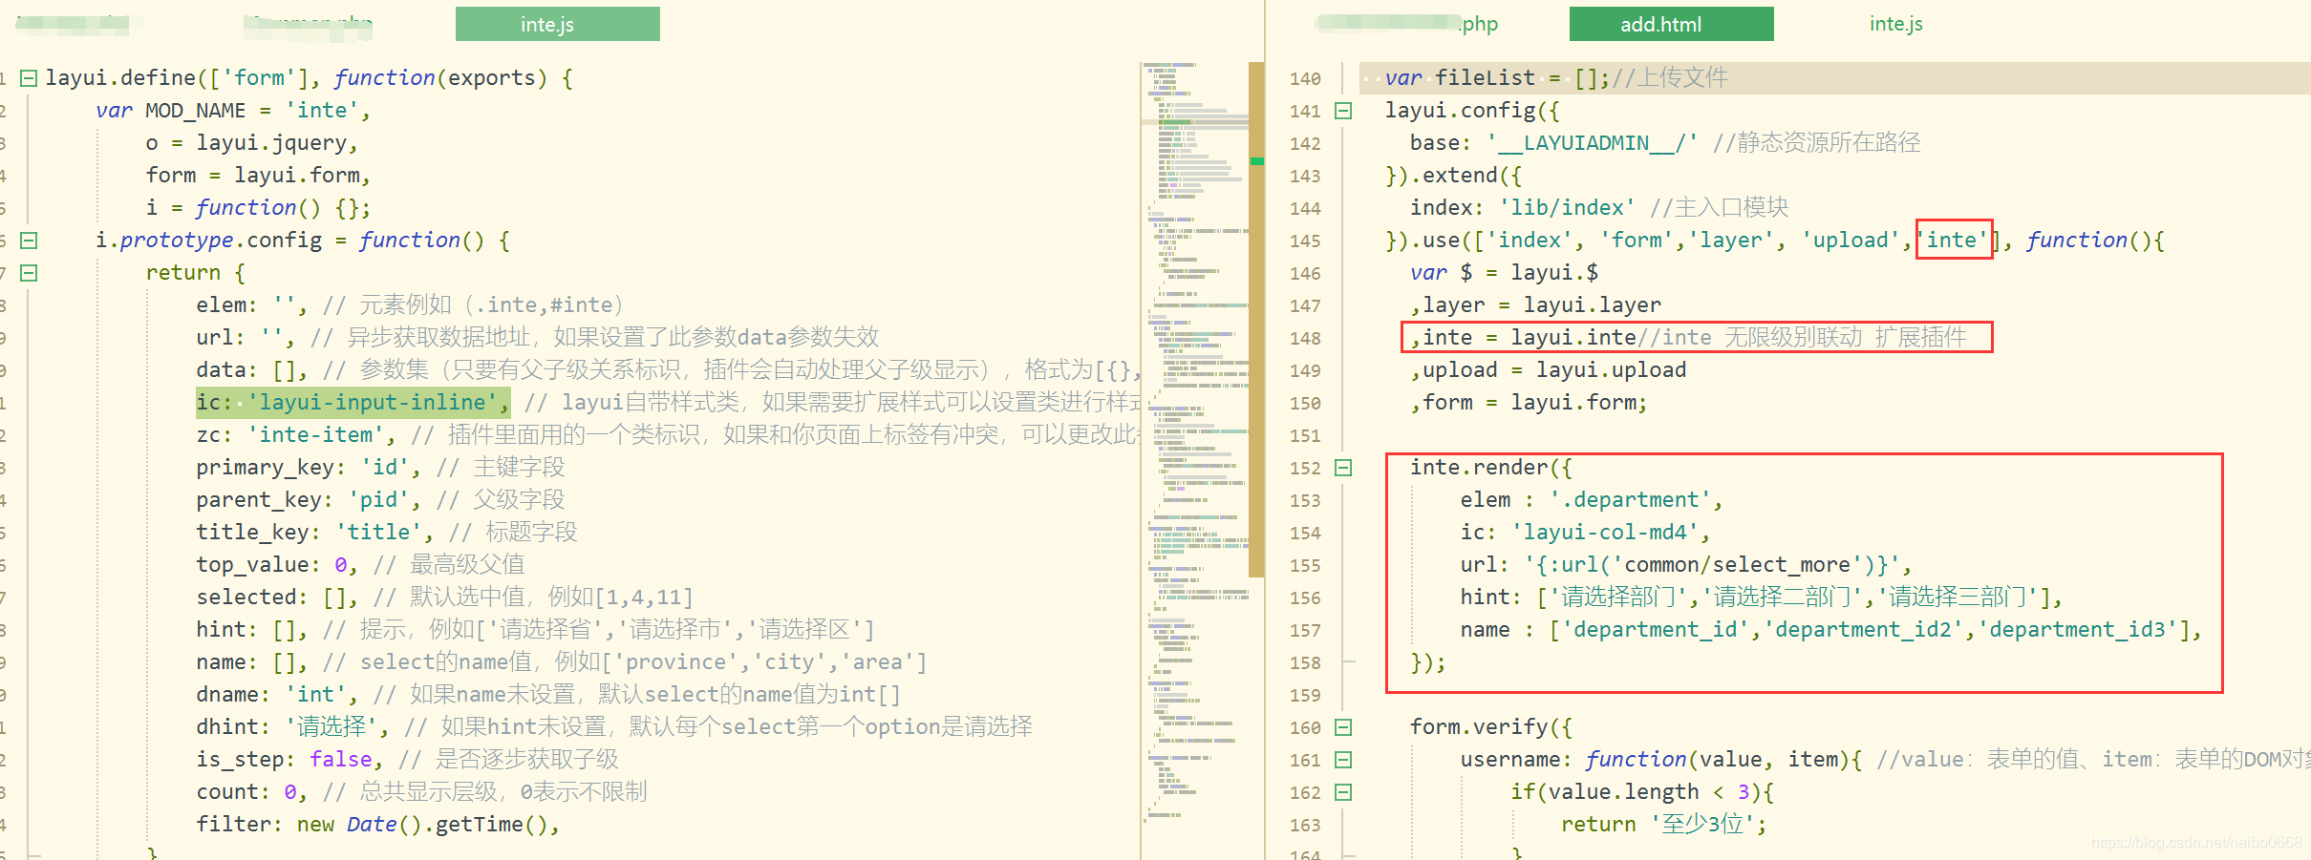The width and height of the screenshot is (2311, 860).
Task: Collapse the layui.define fold on line 1
Action: pyautogui.click(x=28, y=77)
